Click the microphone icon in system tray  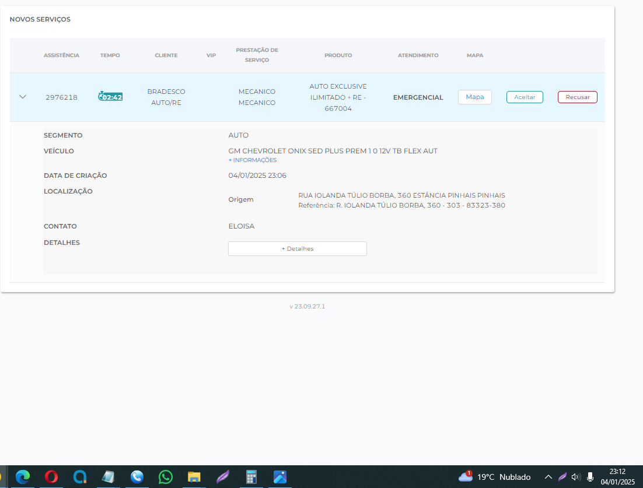pyautogui.click(x=590, y=477)
